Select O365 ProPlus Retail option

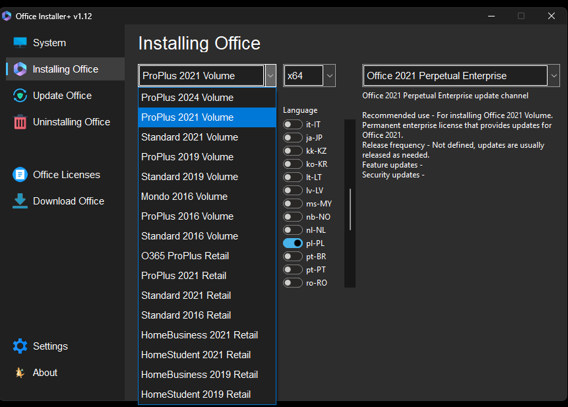click(207, 256)
